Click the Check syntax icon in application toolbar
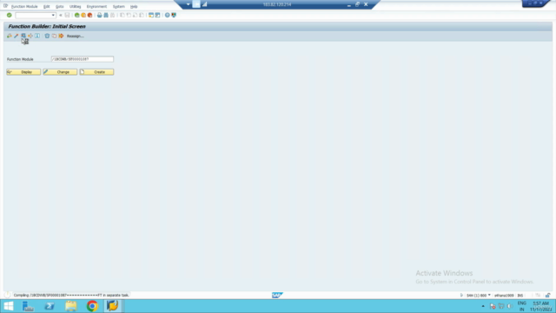The image size is (556, 313). [10, 36]
